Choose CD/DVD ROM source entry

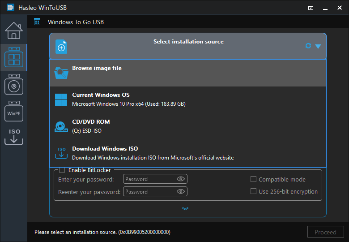[188, 126]
